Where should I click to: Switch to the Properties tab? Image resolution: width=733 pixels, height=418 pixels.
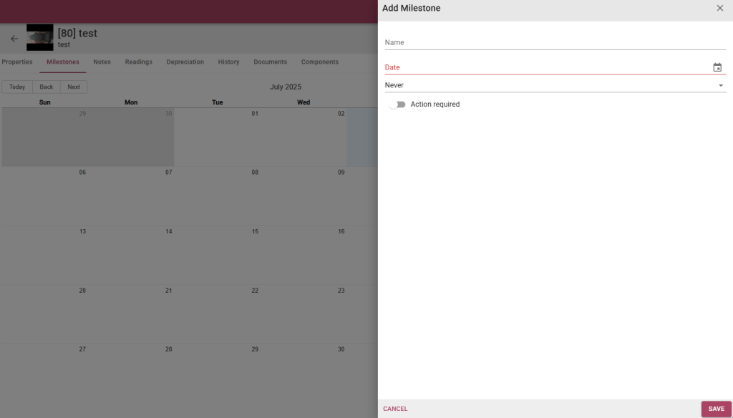(17, 62)
